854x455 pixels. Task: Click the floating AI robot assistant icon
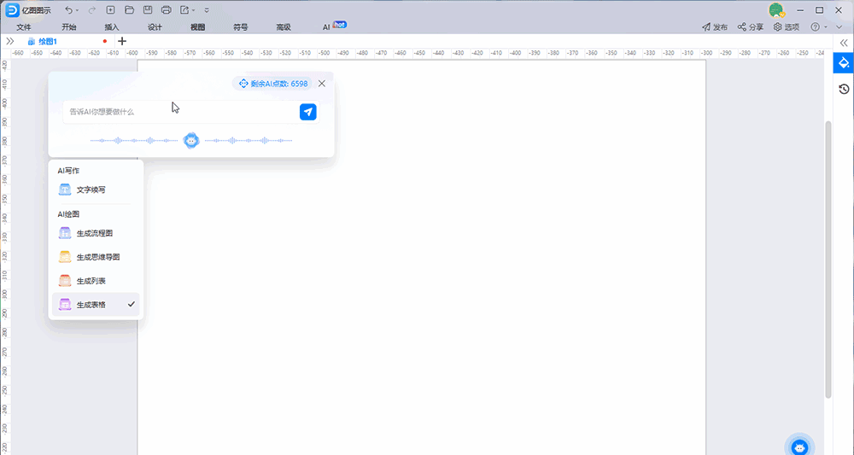799,446
